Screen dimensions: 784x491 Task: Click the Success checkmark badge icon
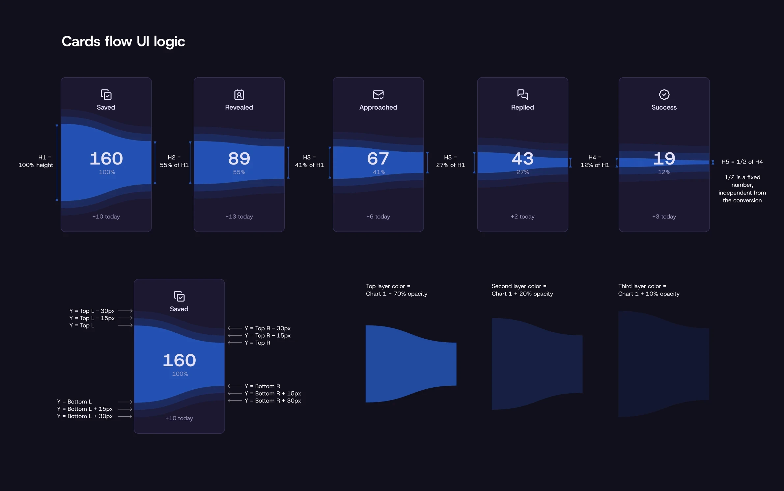[x=664, y=94]
